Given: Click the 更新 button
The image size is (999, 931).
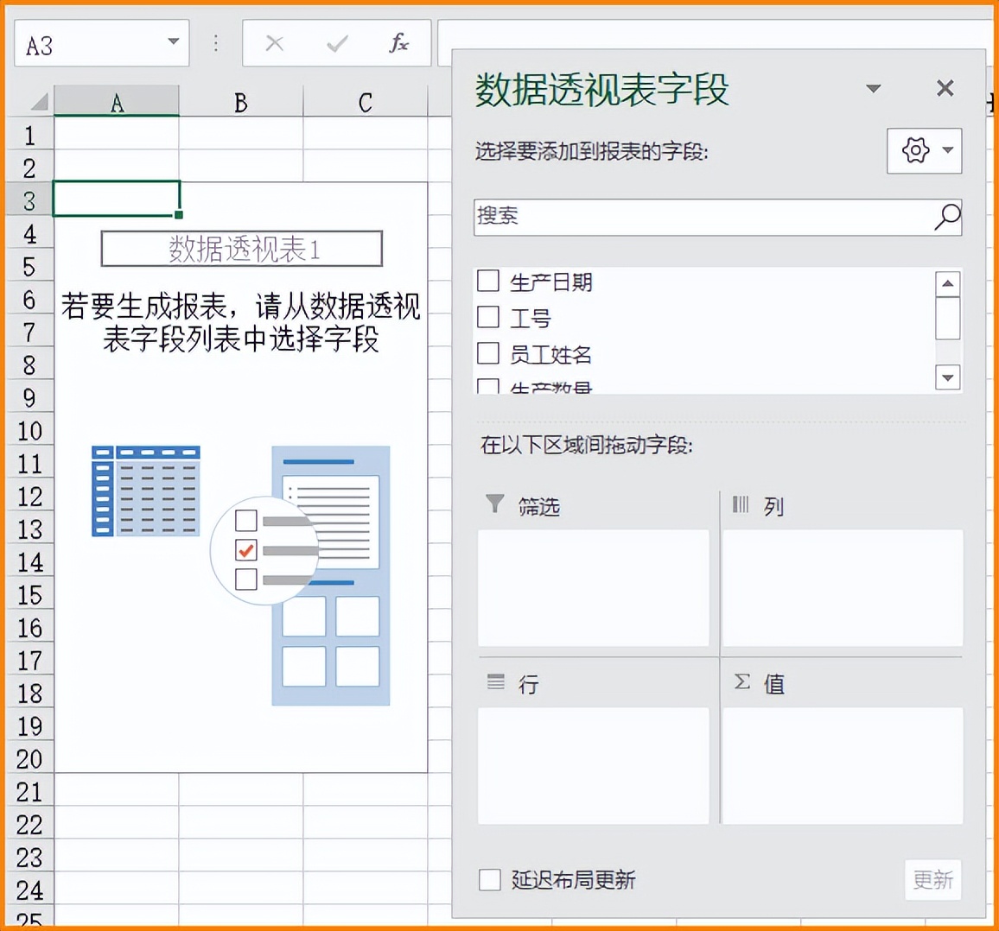Looking at the screenshot, I should (x=932, y=880).
